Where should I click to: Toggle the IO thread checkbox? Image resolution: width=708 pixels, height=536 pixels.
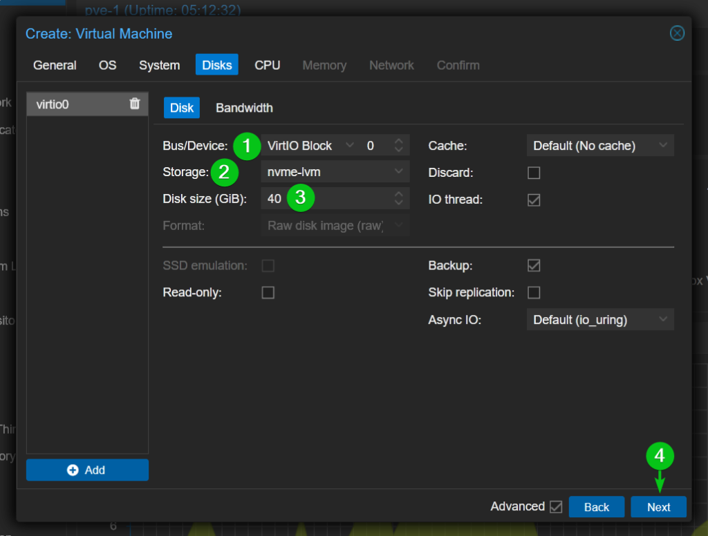click(x=534, y=200)
